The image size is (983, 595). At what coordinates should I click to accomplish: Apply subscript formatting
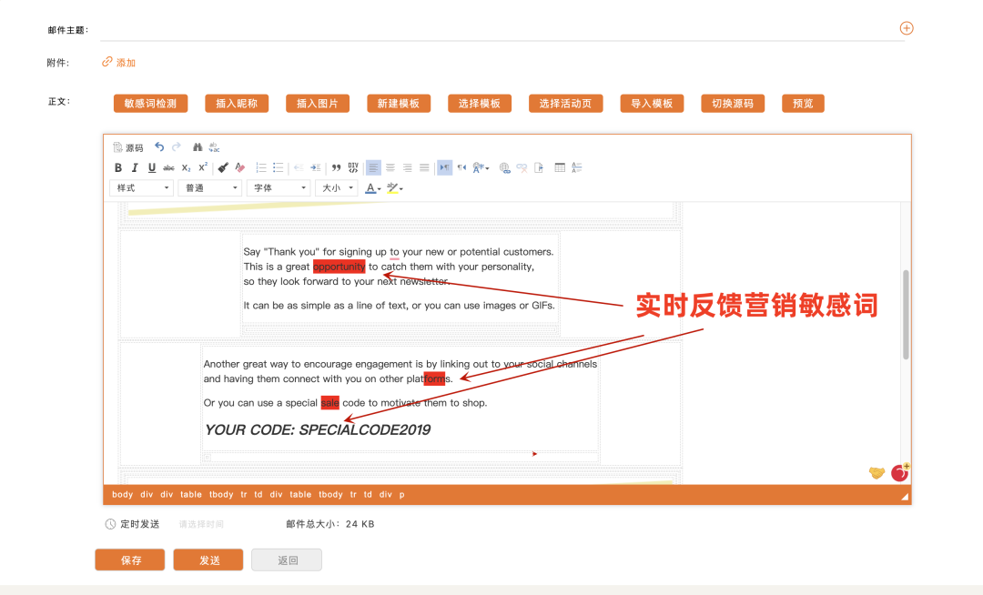coord(186,167)
